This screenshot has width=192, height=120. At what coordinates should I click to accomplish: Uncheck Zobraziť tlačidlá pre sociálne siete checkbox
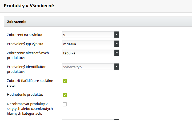point(65,81)
